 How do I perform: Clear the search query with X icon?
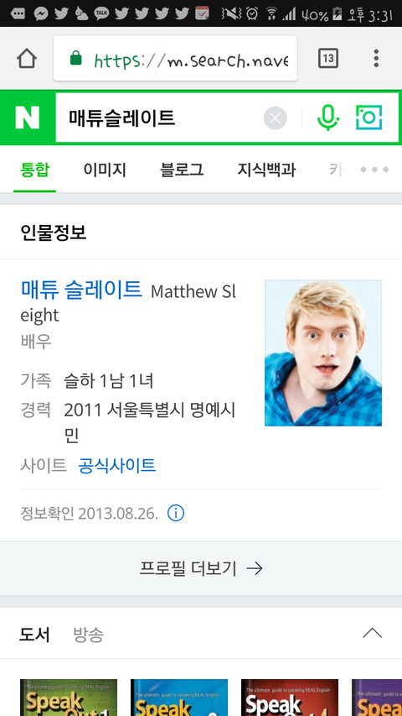pyautogui.click(x=275, y=118)
